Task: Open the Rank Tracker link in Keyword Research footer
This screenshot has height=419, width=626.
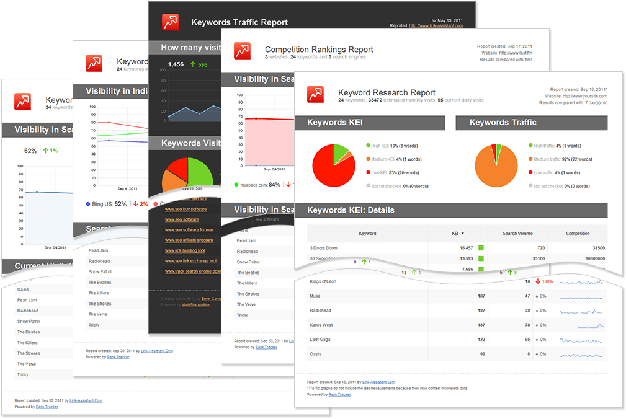Action: pyautogui.click(x=339, y=395)
